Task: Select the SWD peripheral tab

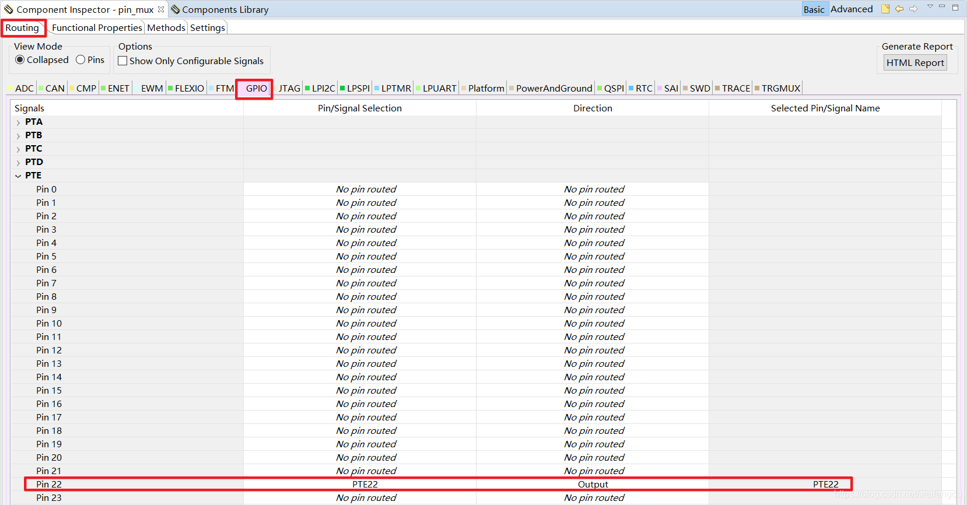Action: pos(697,88)
